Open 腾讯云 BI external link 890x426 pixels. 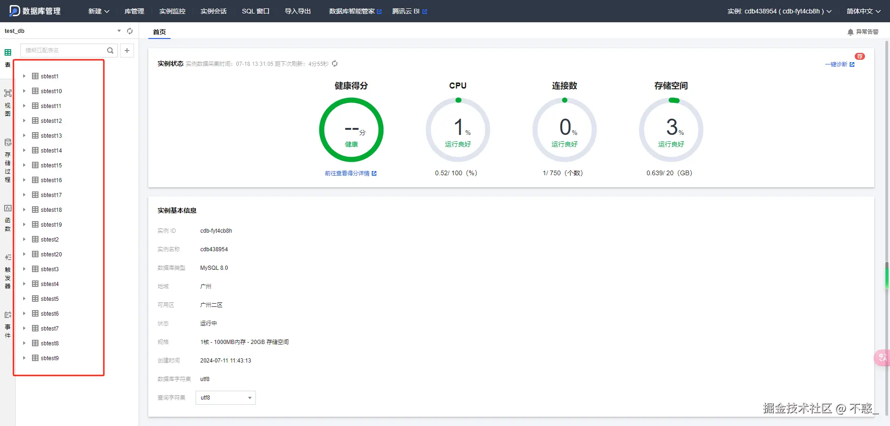click(x=410, y=11)
